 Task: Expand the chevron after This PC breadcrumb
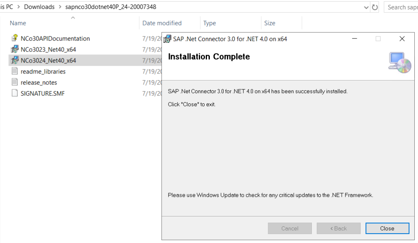19,7
